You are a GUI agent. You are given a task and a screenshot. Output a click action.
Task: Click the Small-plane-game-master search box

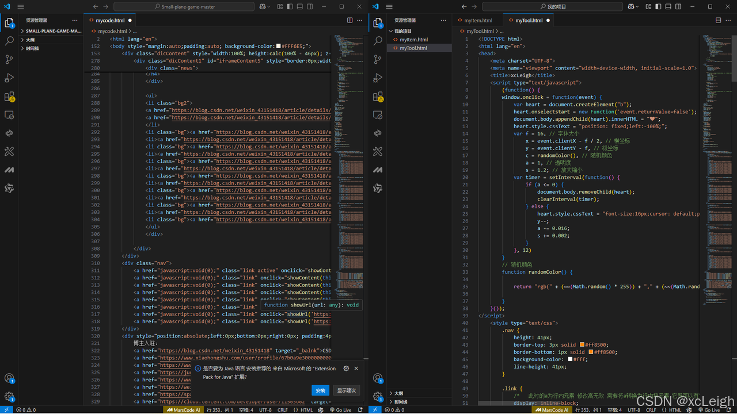(184, 6)
